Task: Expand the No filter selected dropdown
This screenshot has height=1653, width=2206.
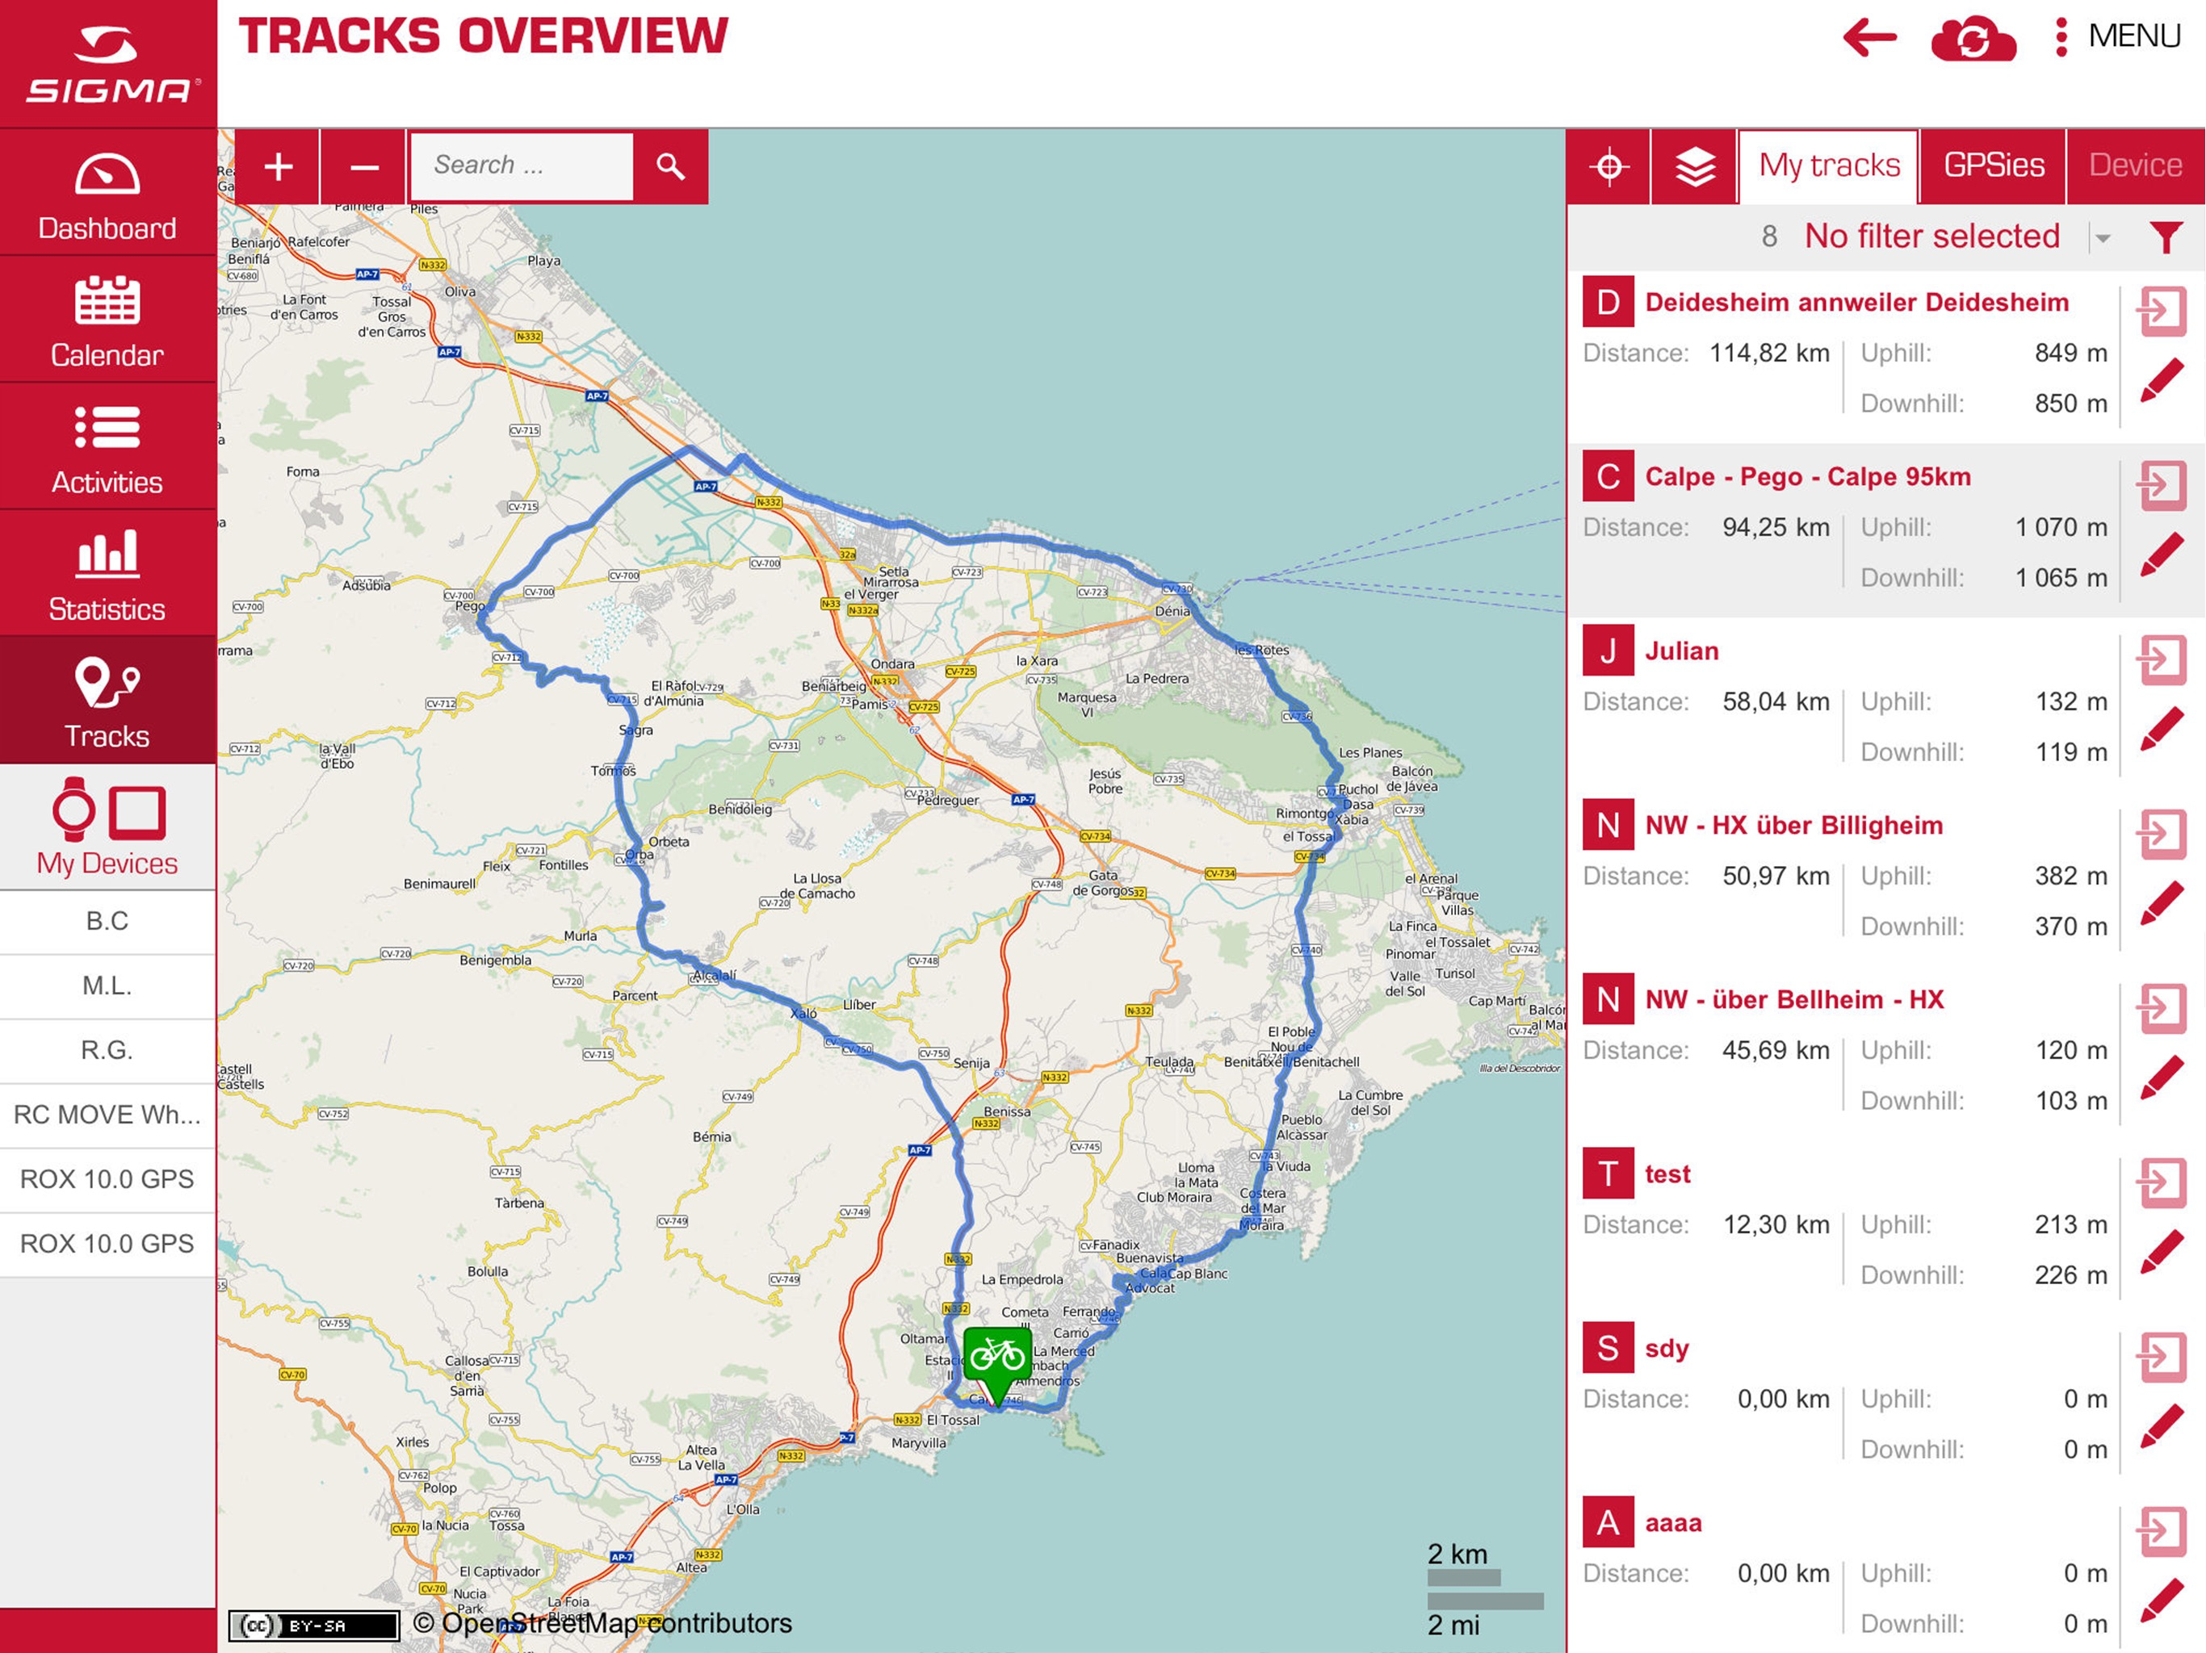Action: pos(2103,238)
